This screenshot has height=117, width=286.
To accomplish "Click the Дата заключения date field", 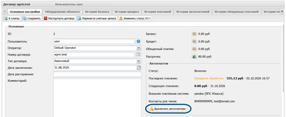I will point(95,67).
